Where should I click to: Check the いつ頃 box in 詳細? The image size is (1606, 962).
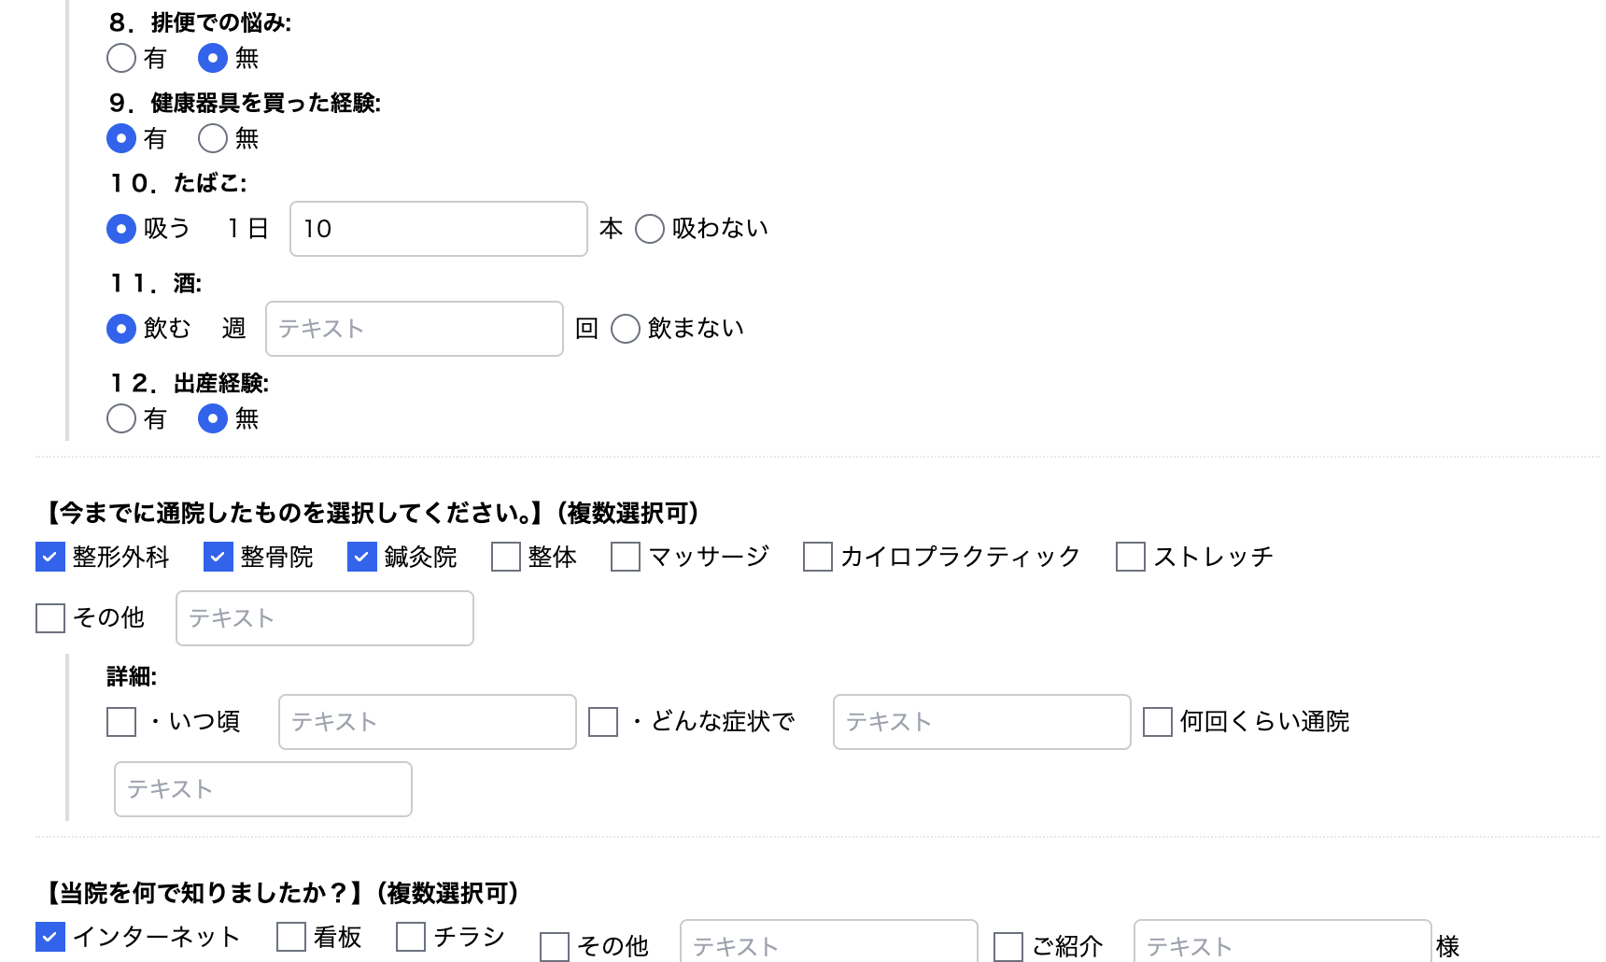pos(120,721)
